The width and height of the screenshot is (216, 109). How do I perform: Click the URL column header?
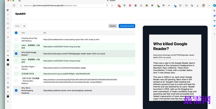45,33
